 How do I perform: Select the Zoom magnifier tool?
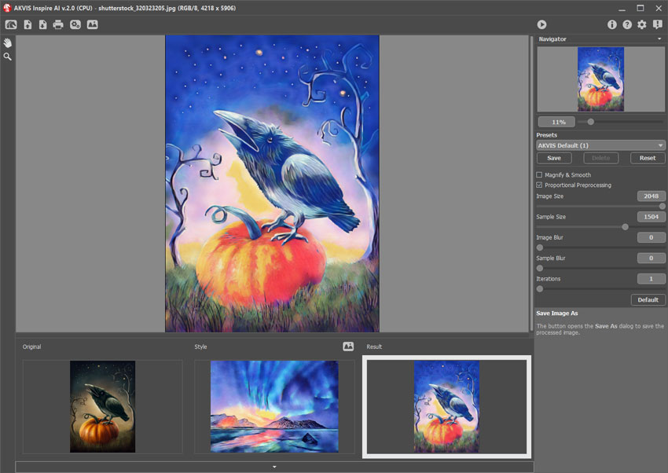click(7, 57)
